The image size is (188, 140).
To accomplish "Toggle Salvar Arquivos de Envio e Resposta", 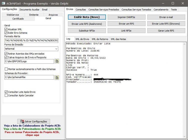I will 6,57.
